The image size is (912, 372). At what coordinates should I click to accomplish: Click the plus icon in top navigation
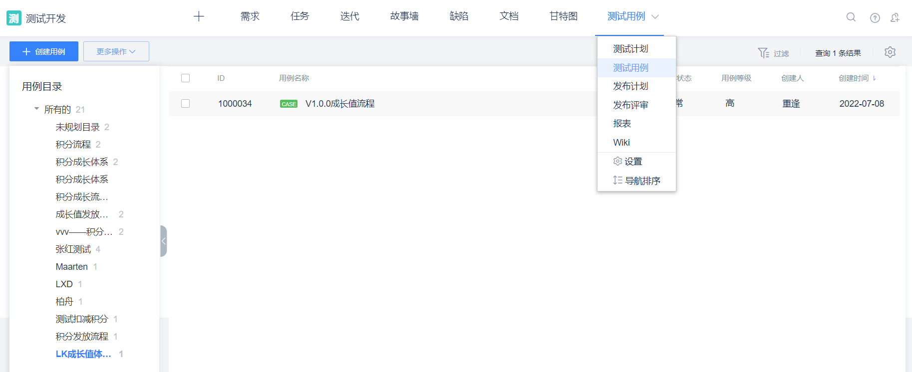tap(199, 16)
